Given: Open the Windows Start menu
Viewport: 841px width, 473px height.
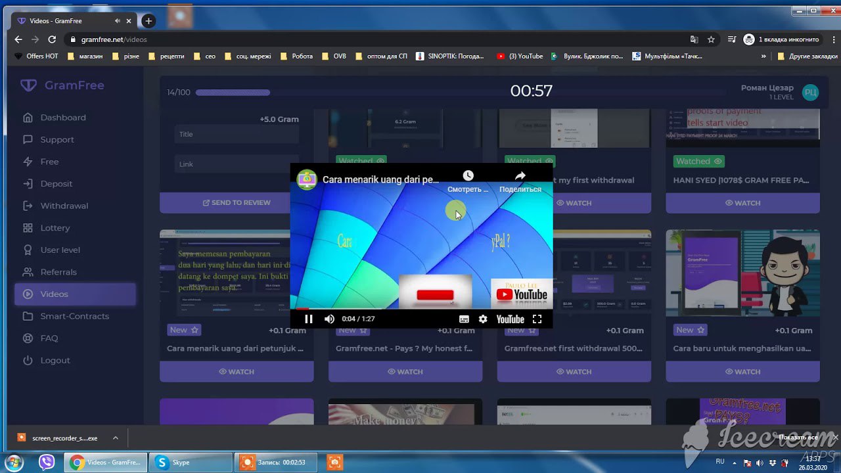Looking at the screenshot, I should 13,462.
